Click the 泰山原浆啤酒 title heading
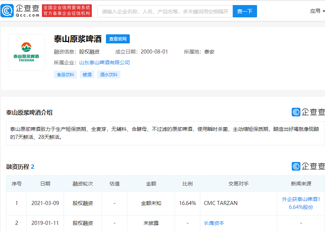The width and height of the screenshot is (325, 231). (x=78, y=39)
